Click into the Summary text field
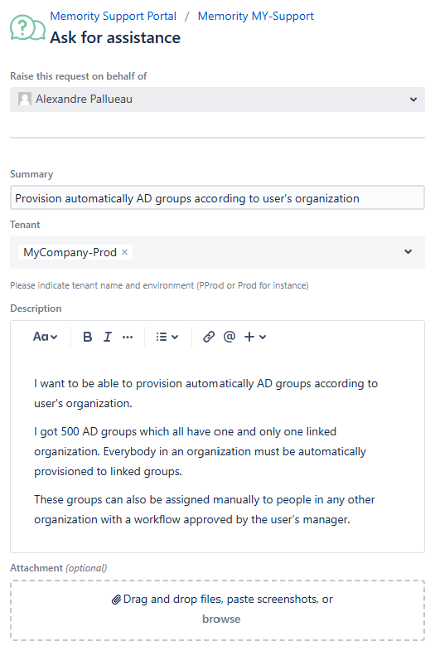The image size is (435, 651). coord(217,198)
